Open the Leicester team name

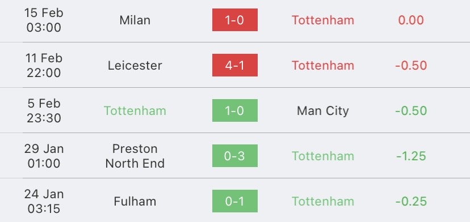[x=135, y=65]
